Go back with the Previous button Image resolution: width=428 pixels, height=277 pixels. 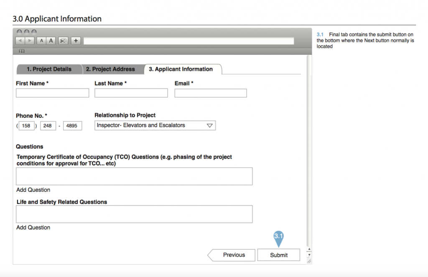click(232, 255)
